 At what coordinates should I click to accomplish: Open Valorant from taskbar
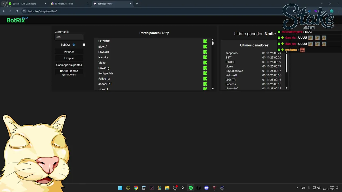151,188
